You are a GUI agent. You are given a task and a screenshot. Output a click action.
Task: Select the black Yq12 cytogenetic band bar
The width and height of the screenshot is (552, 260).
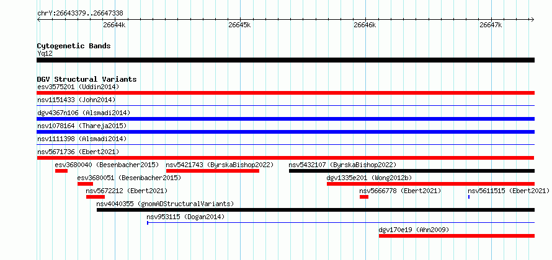tap(285, 60)
